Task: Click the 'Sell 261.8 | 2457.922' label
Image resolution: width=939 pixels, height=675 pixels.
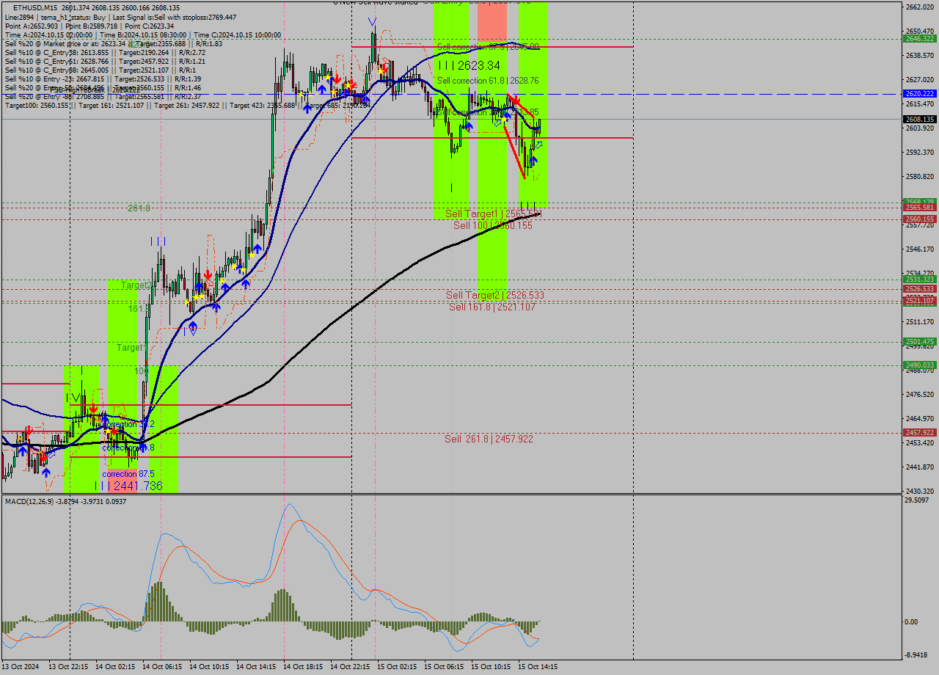Action: pos(489,439)
